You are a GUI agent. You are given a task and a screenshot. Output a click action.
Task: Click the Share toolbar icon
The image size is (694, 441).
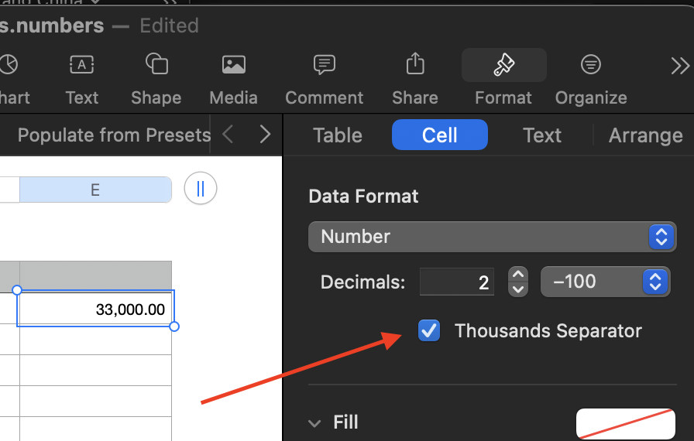[415, 66]
